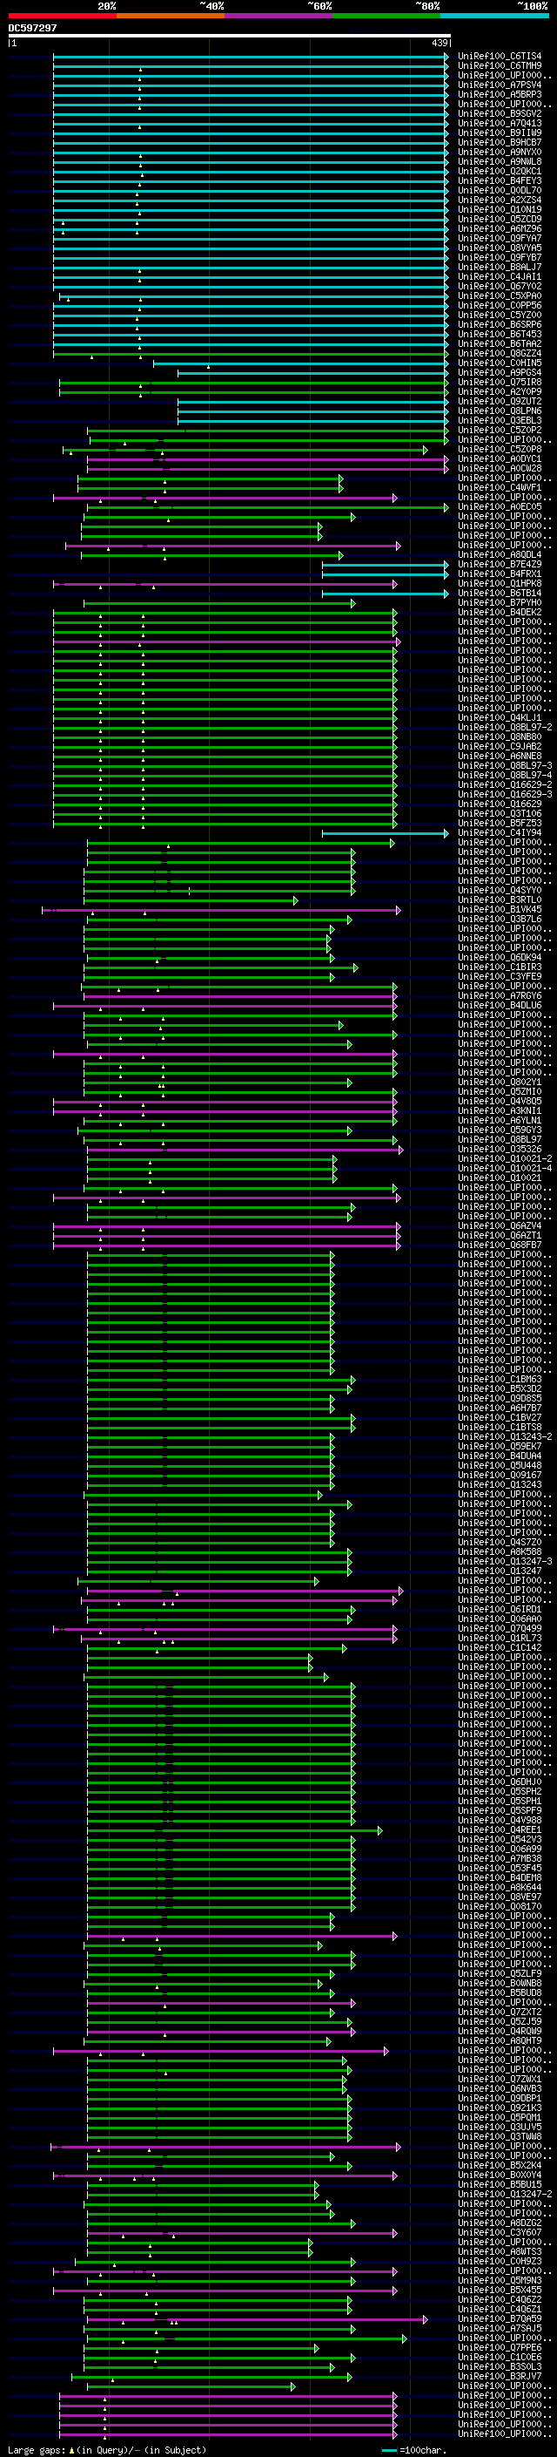Screen dimensions: 557x2457
Task: Select the UniRef100_C5Z0P8 hit label
Action: (500, 449)
